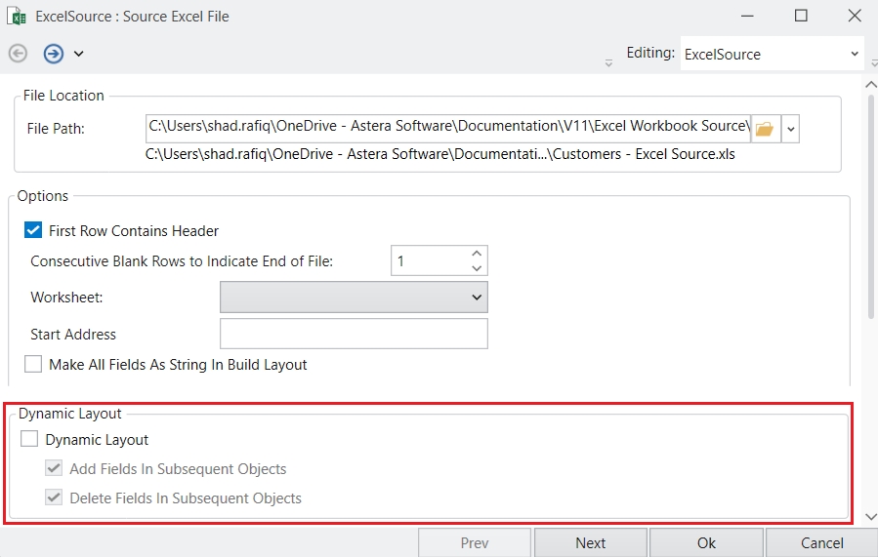Click the toolbar overflow arrow near Editing
Screen dimensions: 878x557
608,63
